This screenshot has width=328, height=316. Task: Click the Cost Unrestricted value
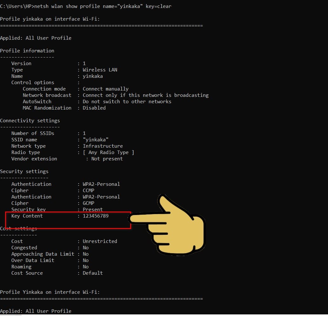coord(100,241)
